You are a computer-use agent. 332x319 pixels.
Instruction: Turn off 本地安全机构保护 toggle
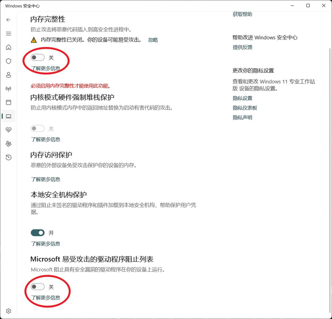tap(38, 233)
